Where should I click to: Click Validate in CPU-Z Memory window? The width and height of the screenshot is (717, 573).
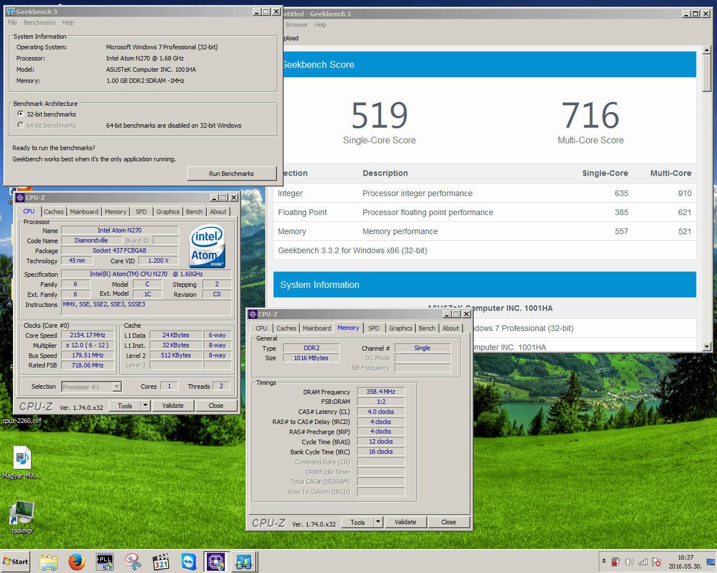tap(405, 522)
